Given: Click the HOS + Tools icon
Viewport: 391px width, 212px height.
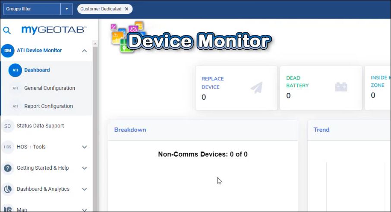Looking at the screenshot, I should [7, 147].
